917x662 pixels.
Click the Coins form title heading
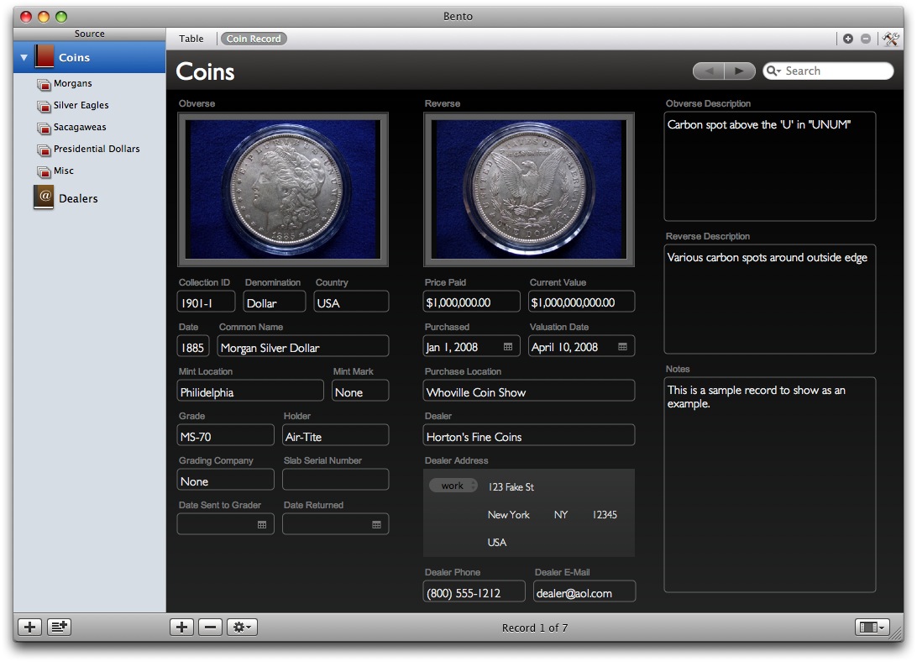205,71
